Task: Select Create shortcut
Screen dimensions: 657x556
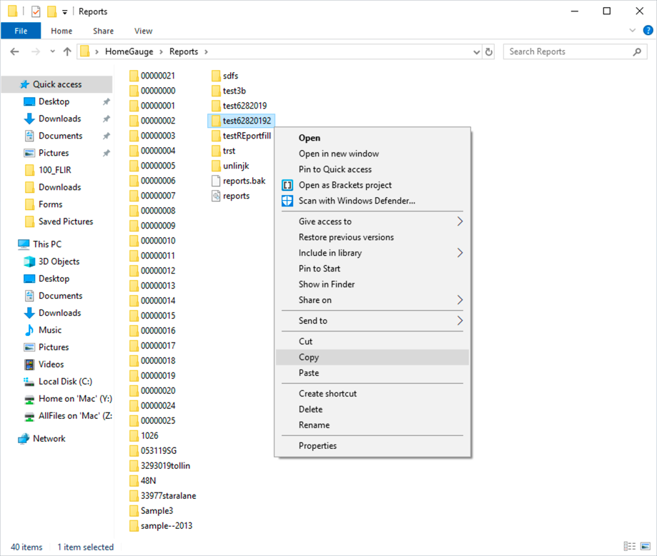Action: coord(372,394)
